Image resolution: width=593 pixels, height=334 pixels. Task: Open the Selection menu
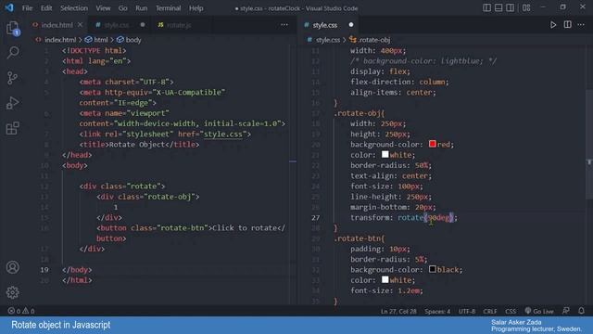[74, 8]
